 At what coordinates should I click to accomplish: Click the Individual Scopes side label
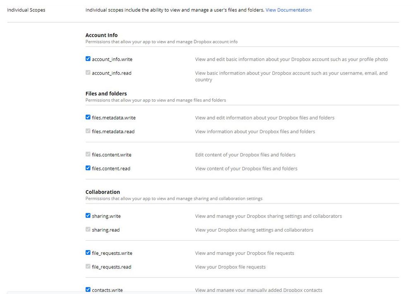[x=26, y=10]
